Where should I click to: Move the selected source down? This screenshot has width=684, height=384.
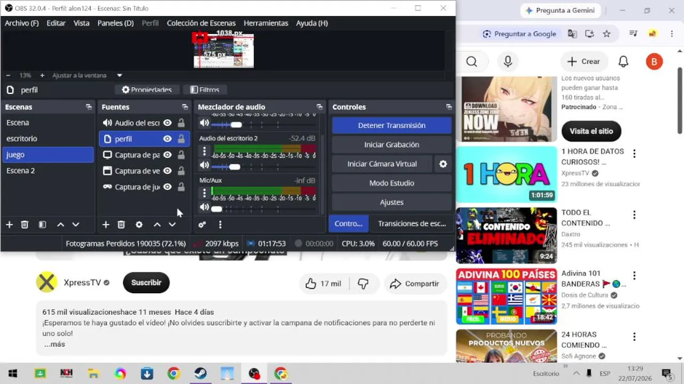coord(172,225)
